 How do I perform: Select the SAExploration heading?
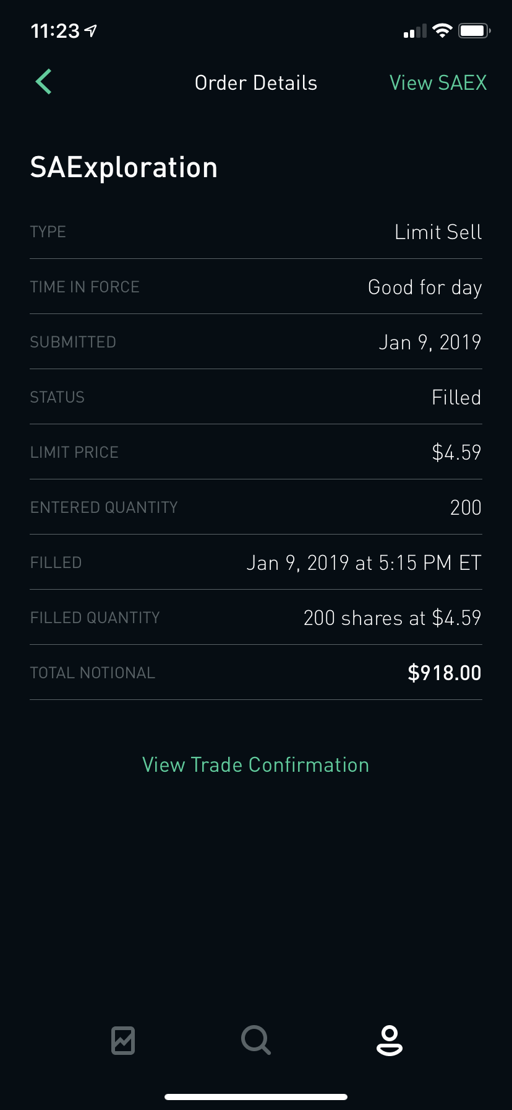tap(124, 168)
